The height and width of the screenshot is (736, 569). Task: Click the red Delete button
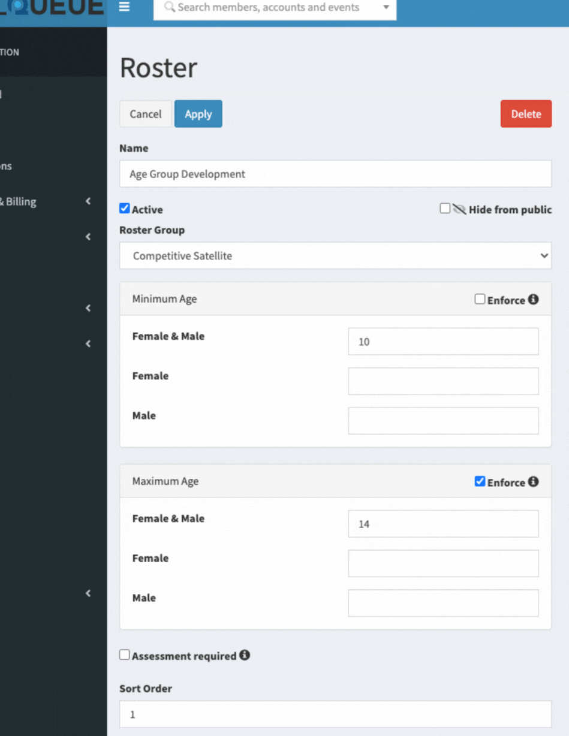526,114
